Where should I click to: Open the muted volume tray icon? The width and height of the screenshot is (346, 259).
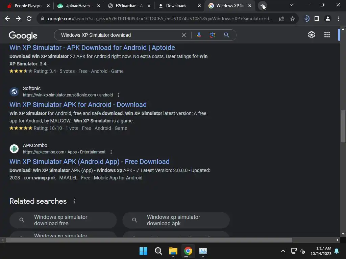pyautogui.click(x=302, y=251)
